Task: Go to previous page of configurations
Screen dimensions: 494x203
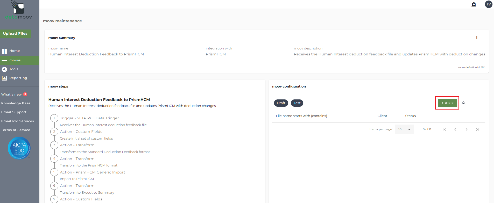Action: [x=455, y=129]
